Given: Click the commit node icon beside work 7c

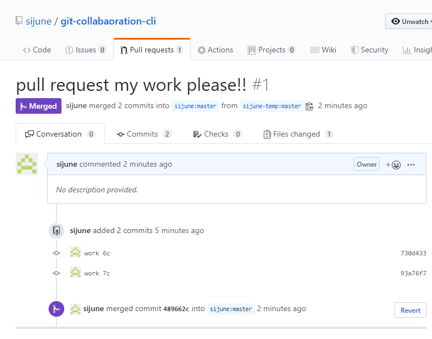Looking at the screenshot, I should (56, 273).
